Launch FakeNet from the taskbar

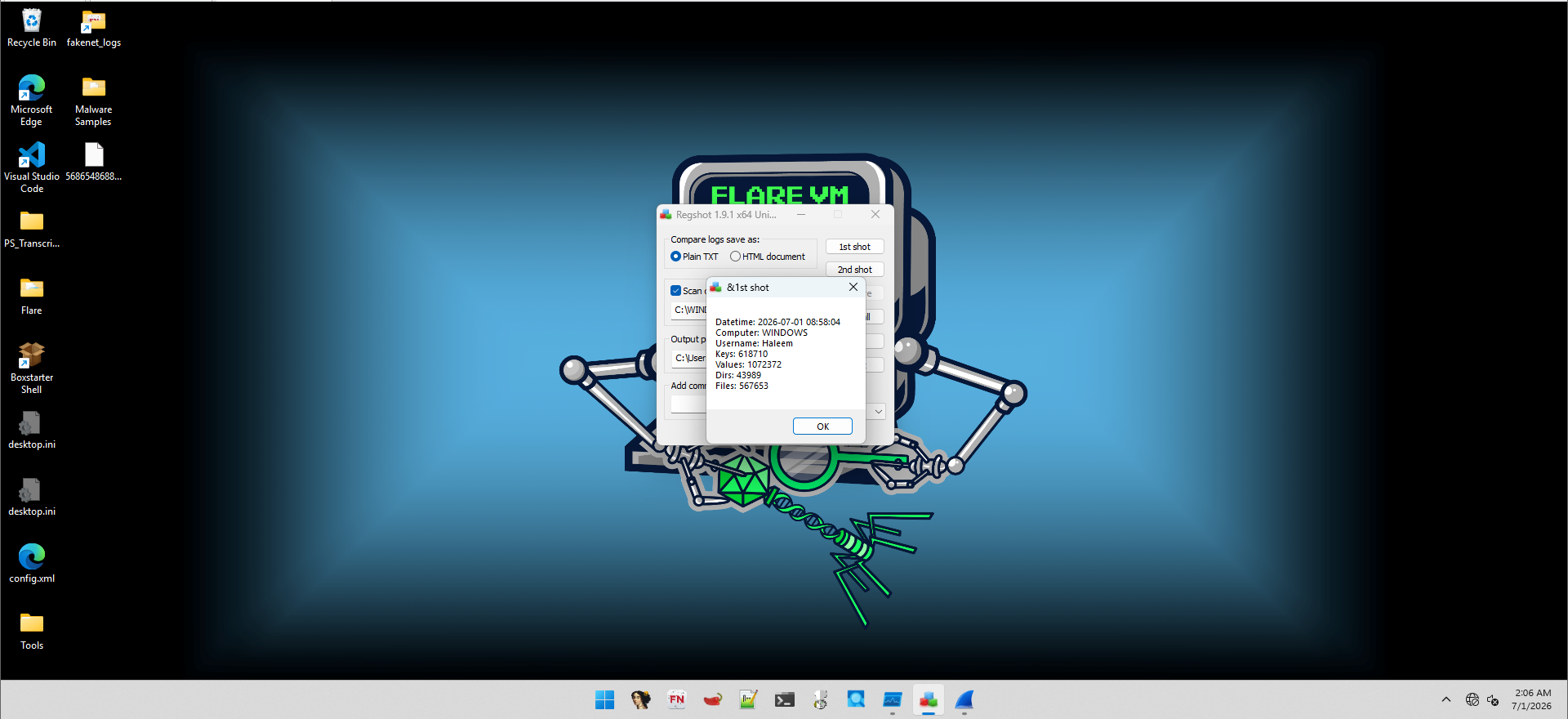[x=677, y=700]
